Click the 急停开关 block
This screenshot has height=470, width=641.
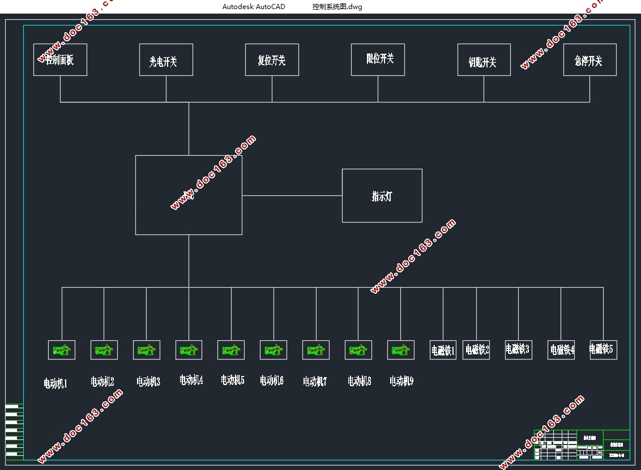(589, 60)
